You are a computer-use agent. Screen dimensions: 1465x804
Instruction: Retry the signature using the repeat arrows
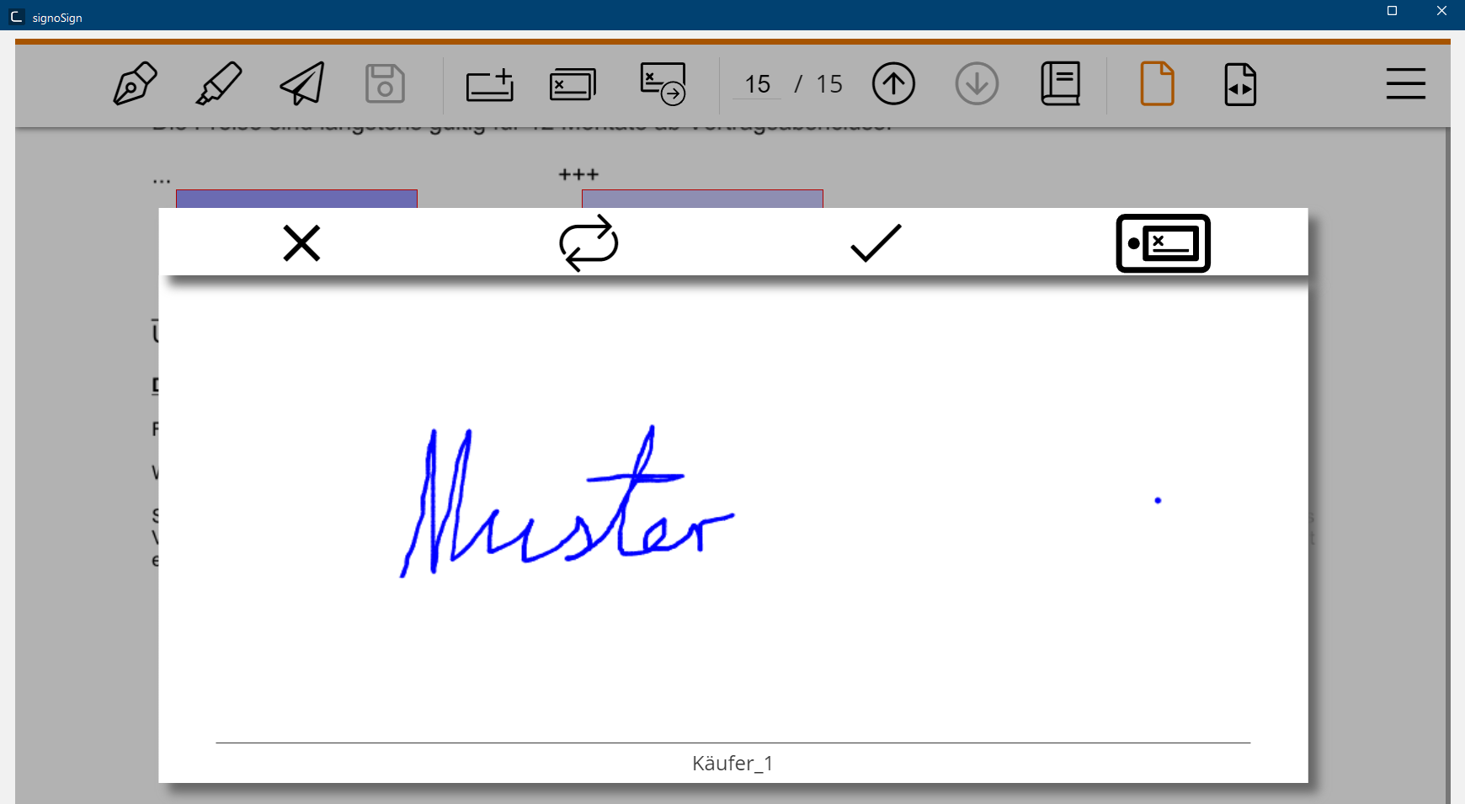tap(589, 243)
